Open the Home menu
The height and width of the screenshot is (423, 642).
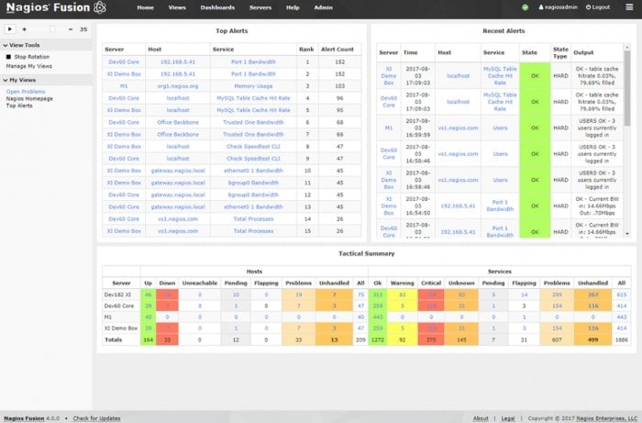click(x=145, y=7)
